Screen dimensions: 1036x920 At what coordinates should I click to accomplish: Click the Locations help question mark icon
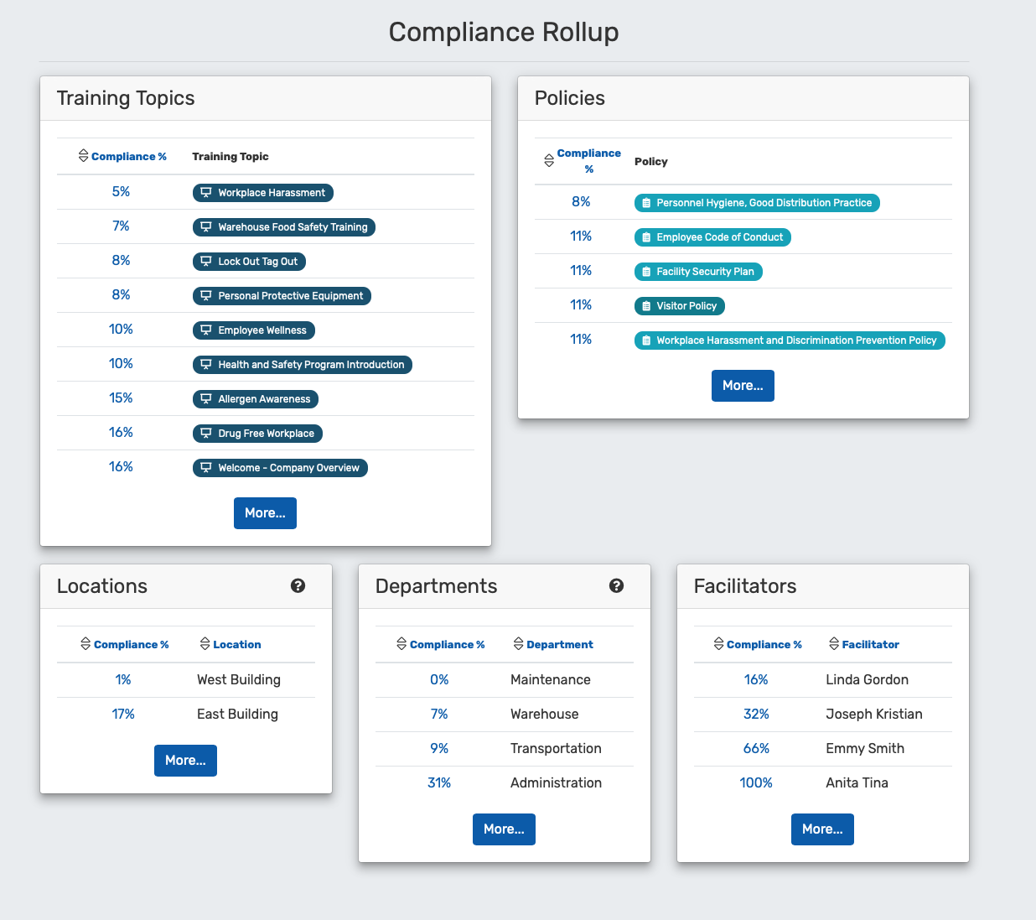click(298, 586)
